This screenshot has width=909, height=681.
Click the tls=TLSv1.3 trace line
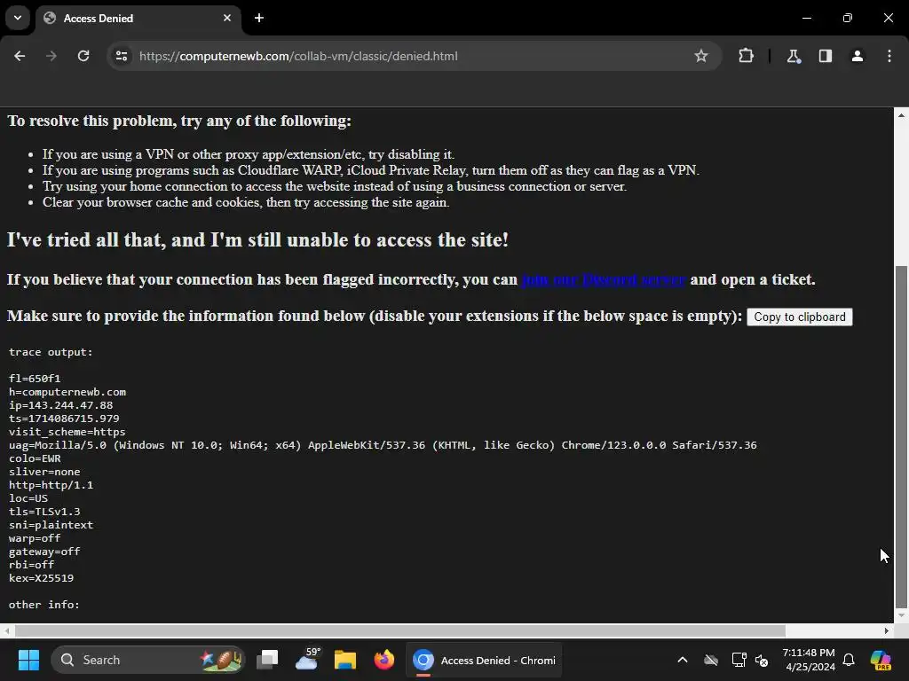[44, 512]
